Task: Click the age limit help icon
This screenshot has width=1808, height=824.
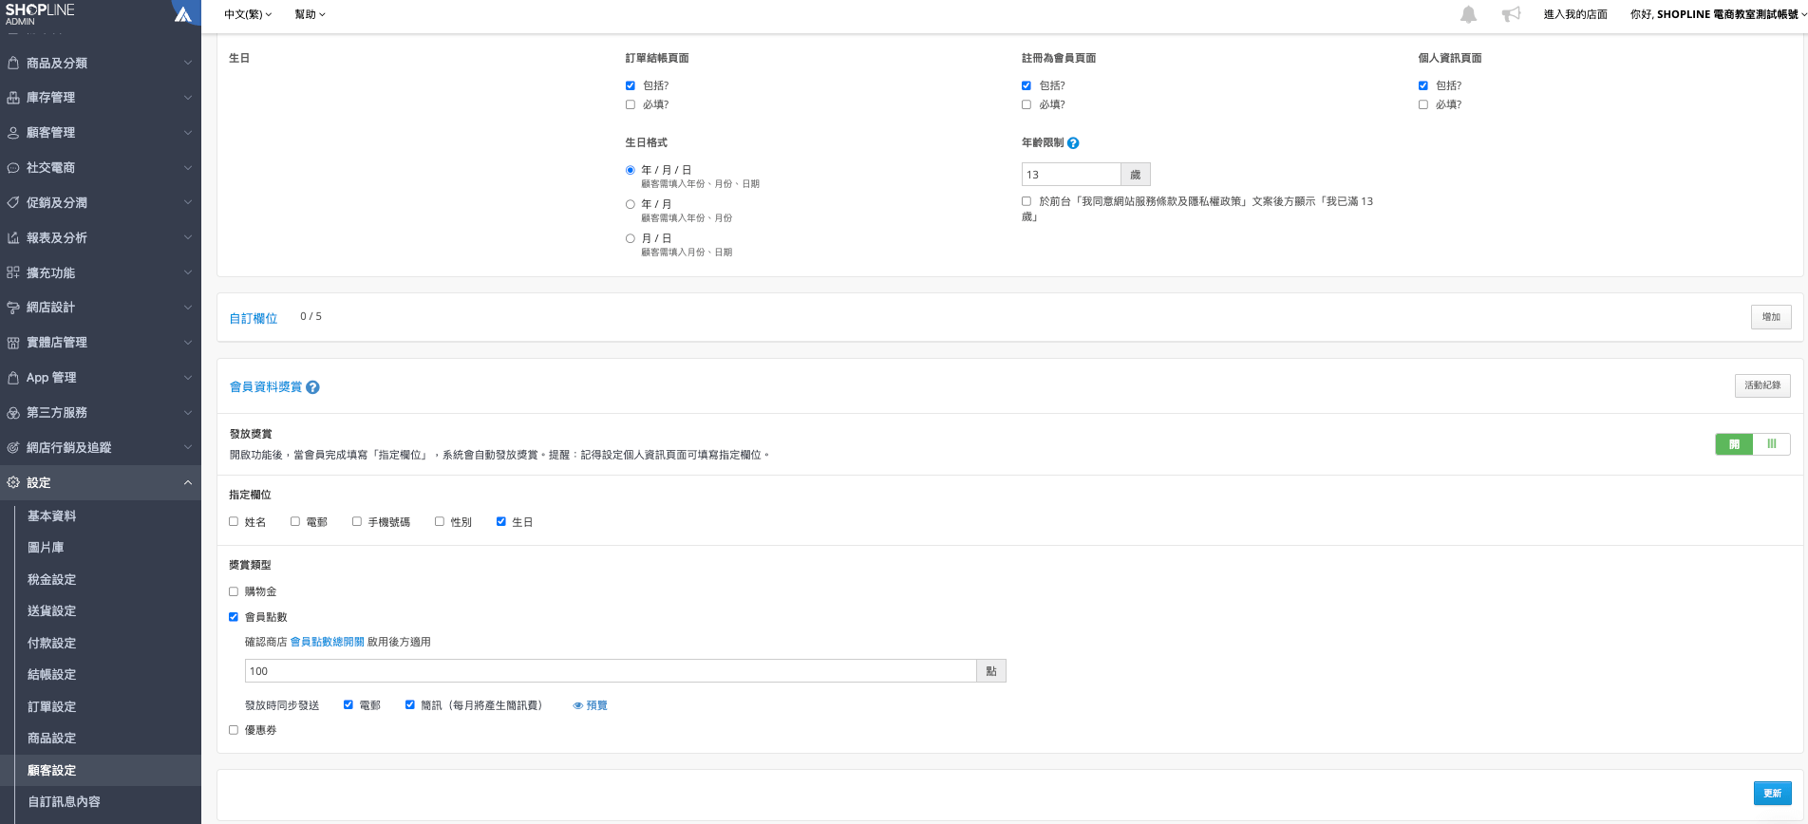Action: tap(1073, 143)
